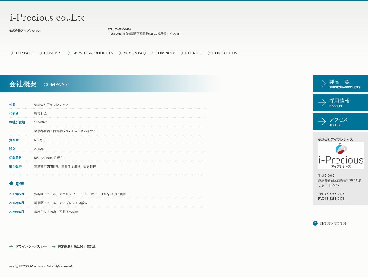Click the diamond icon beside 沿革
The width and height of the screenshot is (368, 277).
pyautogui.click(x=11, y=183)
